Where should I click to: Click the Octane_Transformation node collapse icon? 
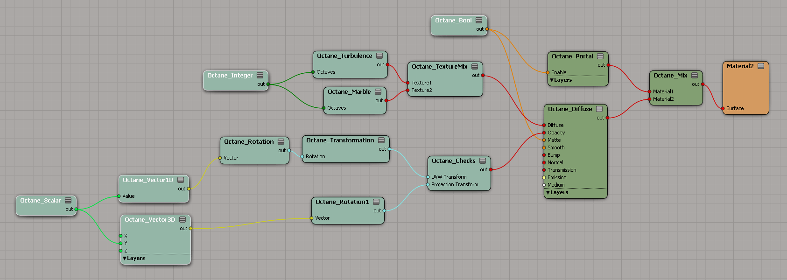381,140
